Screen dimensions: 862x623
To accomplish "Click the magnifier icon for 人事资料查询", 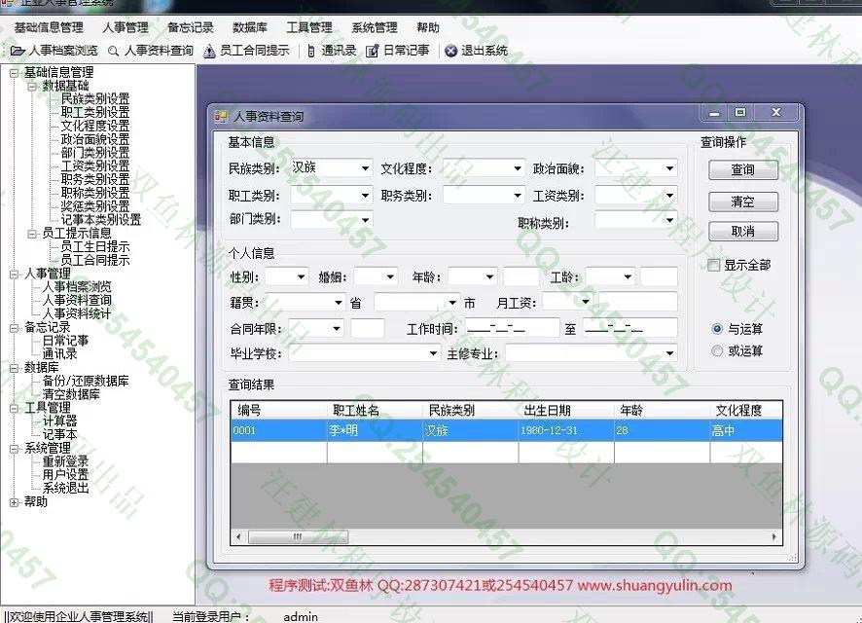I will click(113, 52).
